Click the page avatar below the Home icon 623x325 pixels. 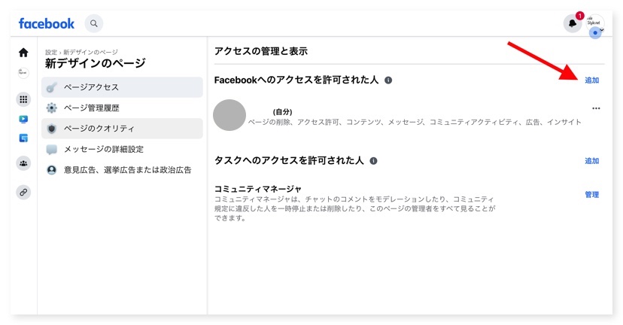tap(23, 73)
